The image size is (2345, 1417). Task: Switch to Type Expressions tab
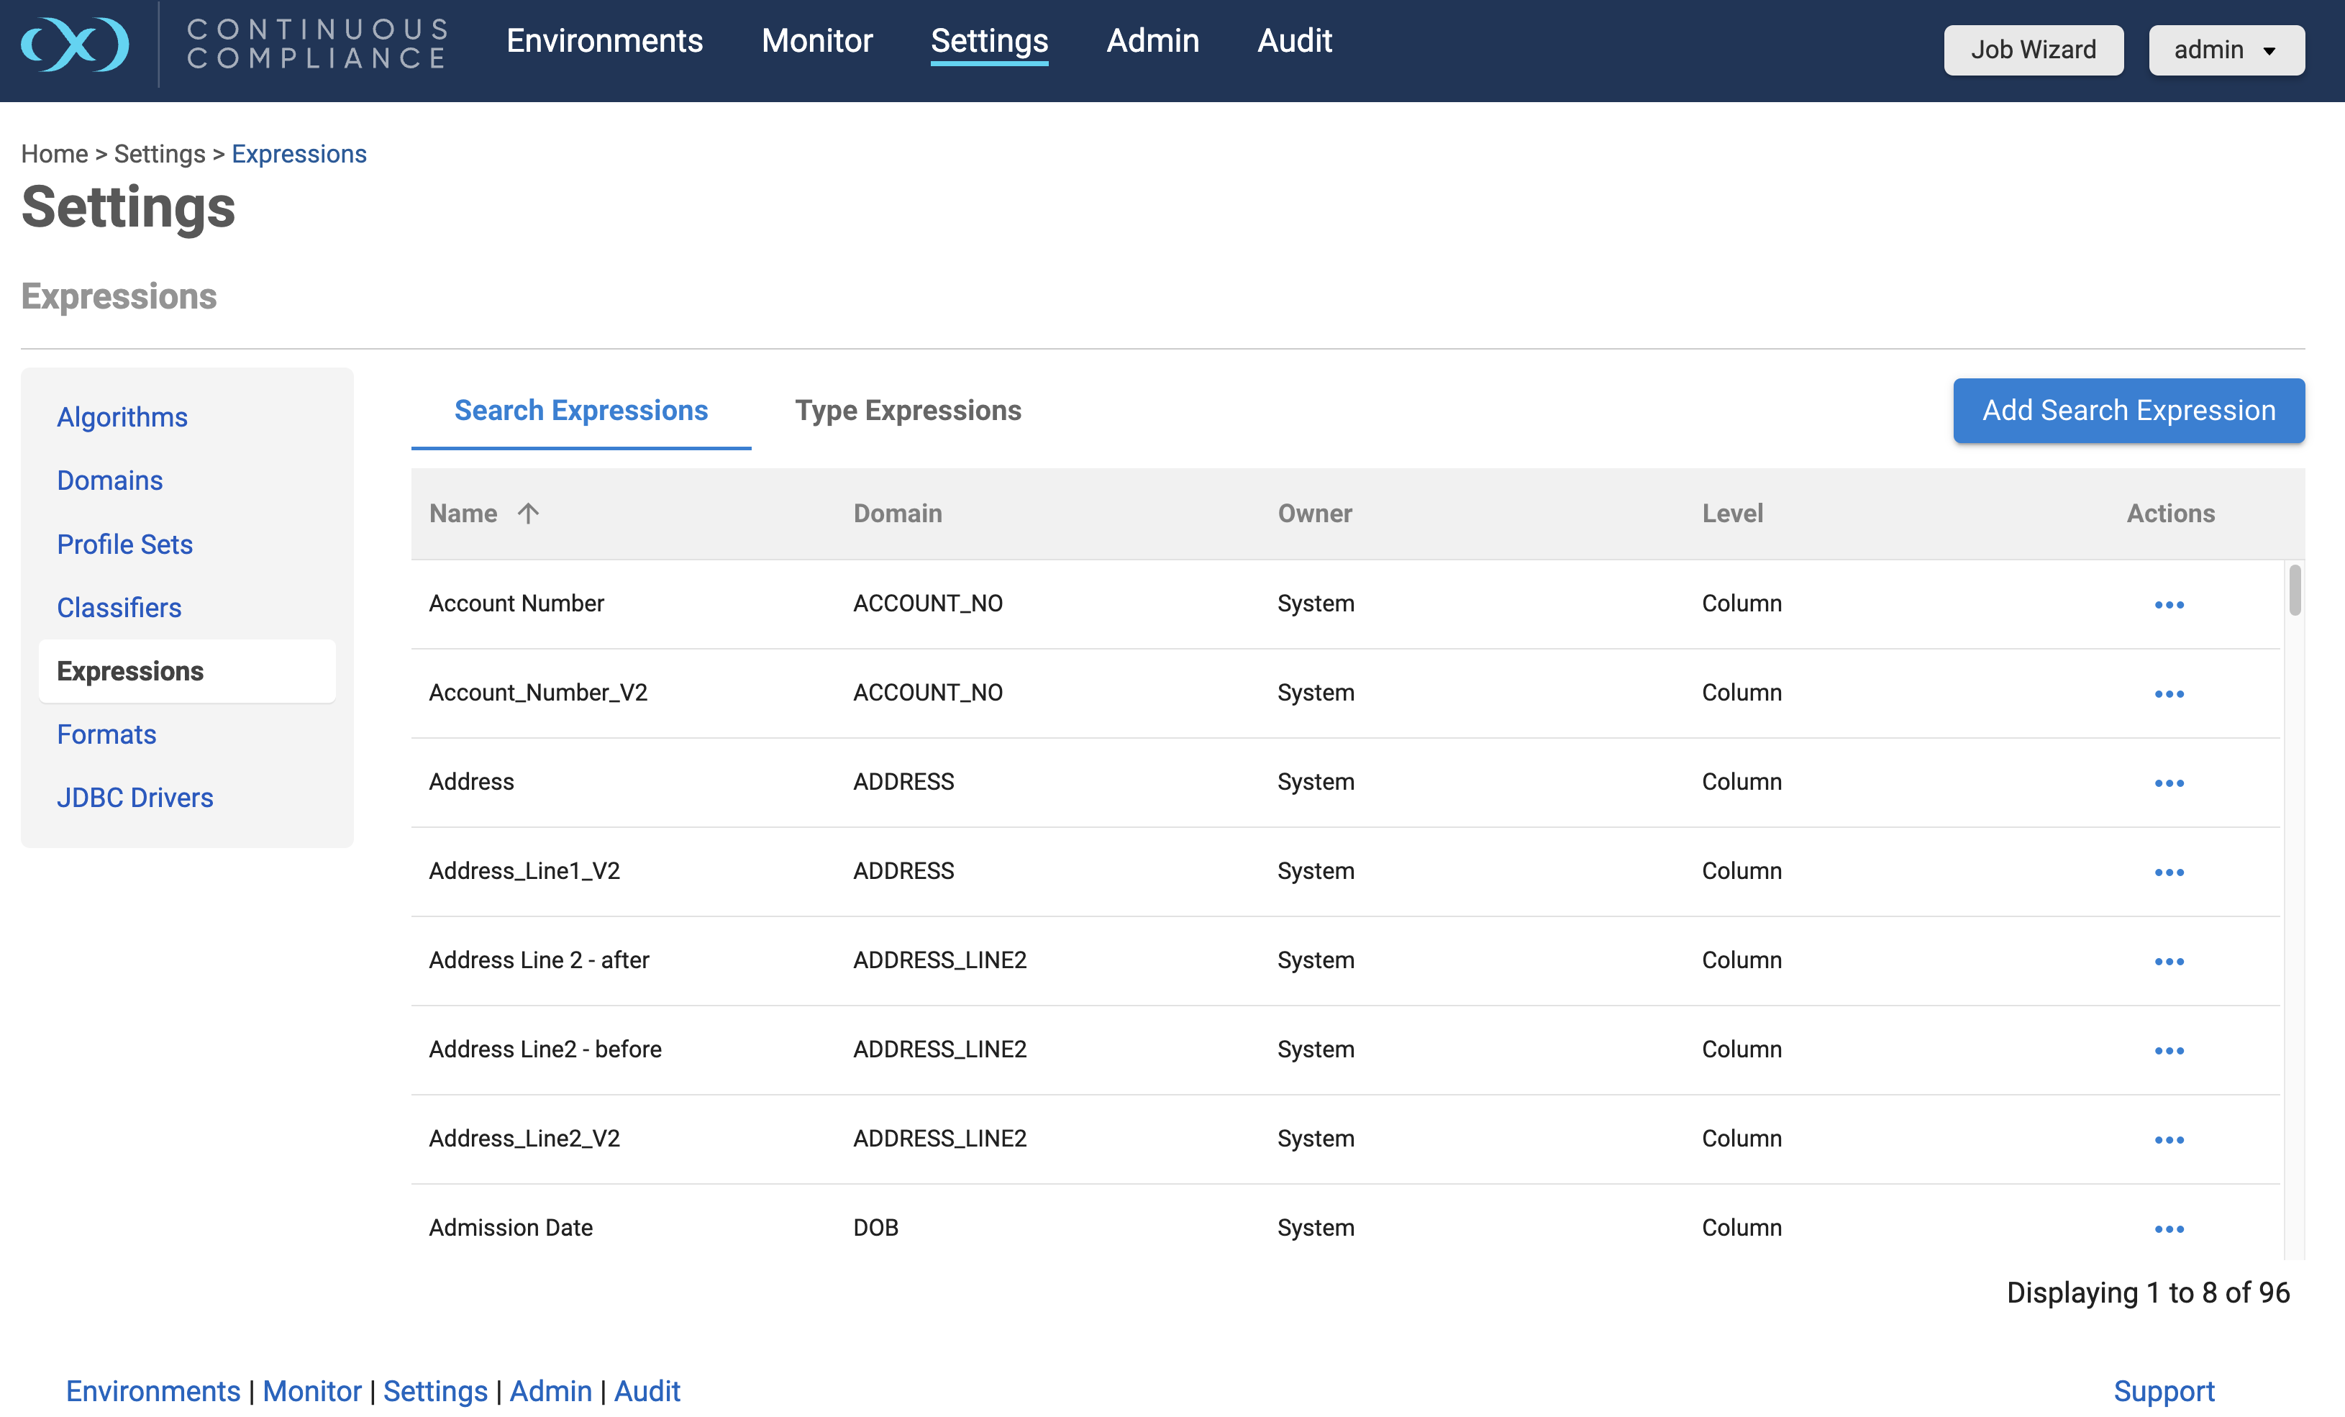[x=907, y=410]
